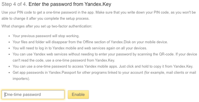
Task: Click the "What changes after you set up" line
Action: tap(47, 26)
